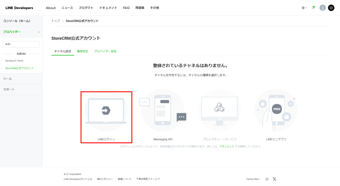Click the circular play icon in footer
340x186 pixels.
(x=267, y=179)
